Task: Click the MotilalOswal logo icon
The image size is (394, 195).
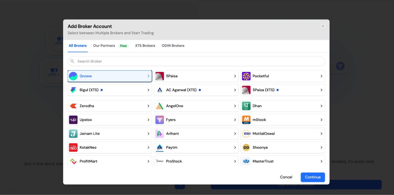Action: click(246, 134)
